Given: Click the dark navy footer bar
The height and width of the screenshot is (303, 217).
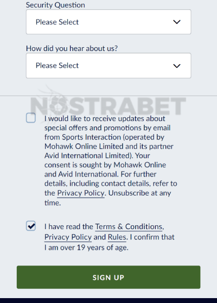Looking at the screenshot, I should coord(108,300).
